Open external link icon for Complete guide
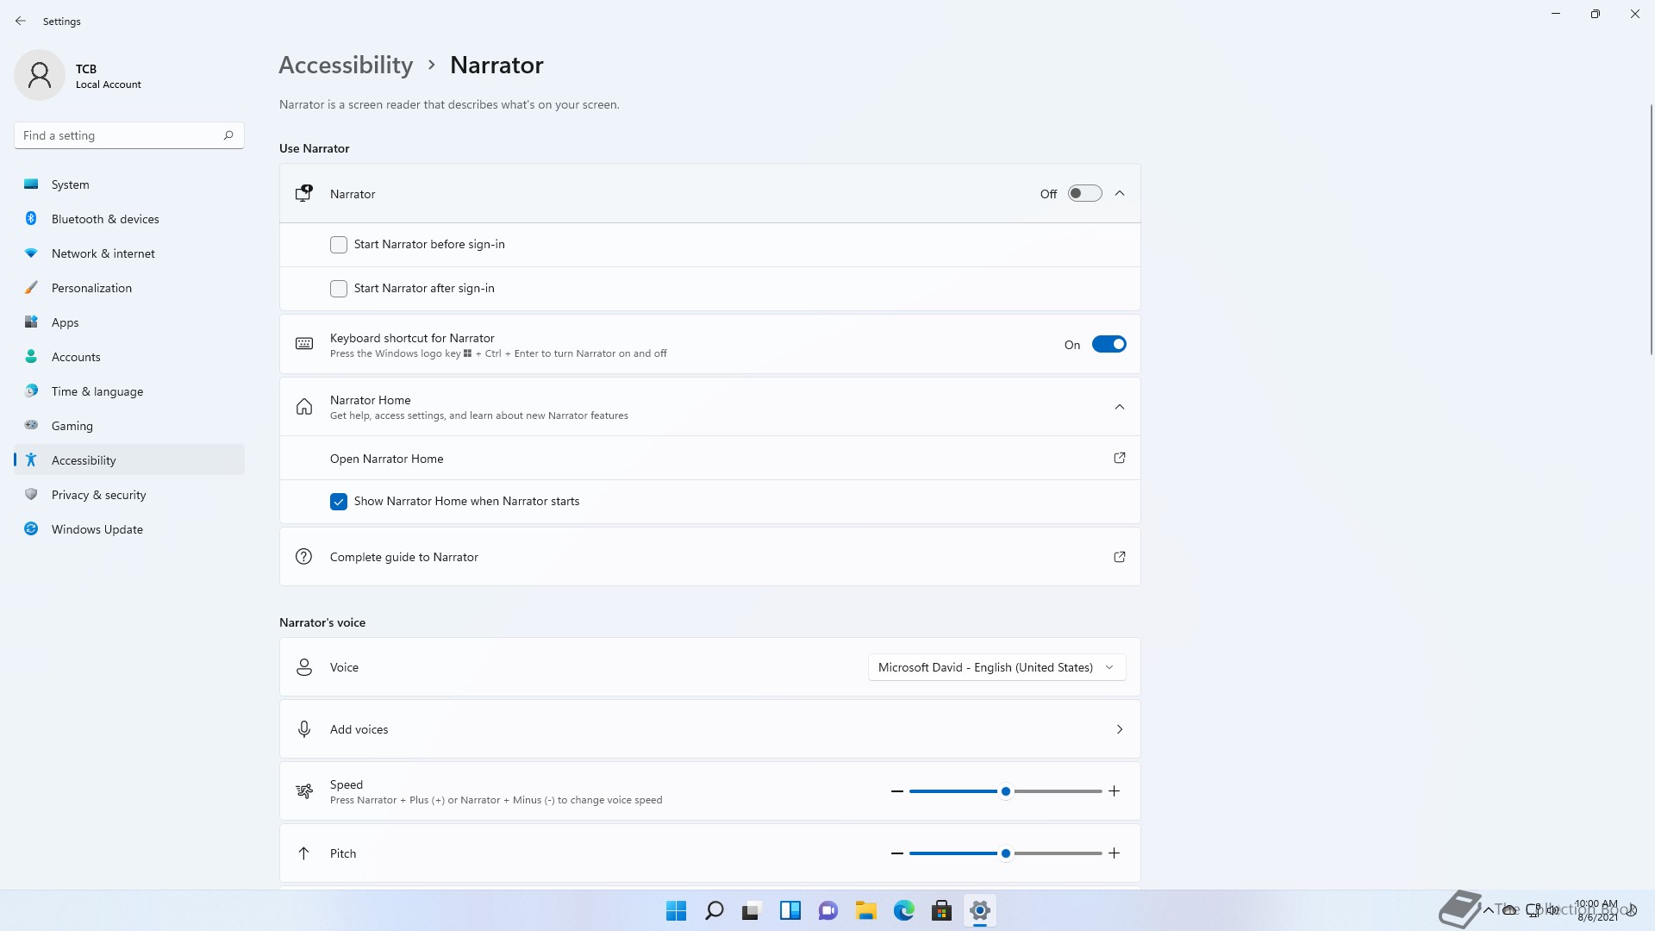The width and height of the screenshot is (1655, 931). (1120, 557)
